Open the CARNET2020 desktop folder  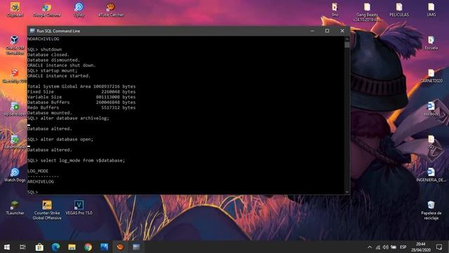[x=431, y=76]
